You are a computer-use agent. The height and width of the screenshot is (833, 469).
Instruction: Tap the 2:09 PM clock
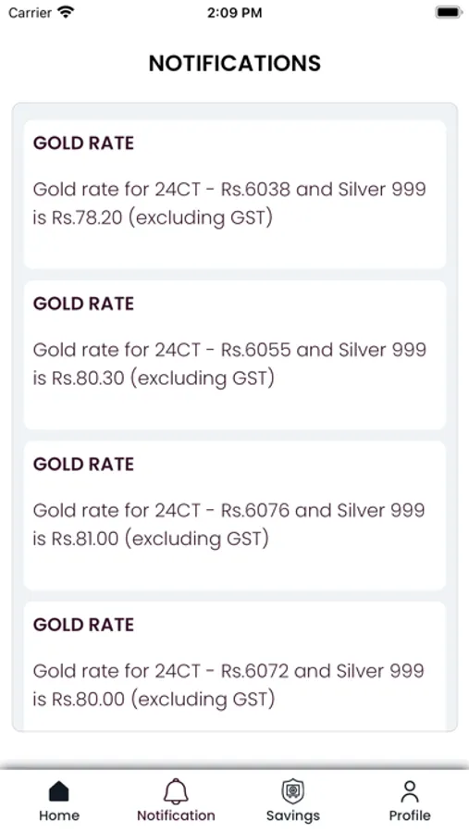click(x=234, y=12)
